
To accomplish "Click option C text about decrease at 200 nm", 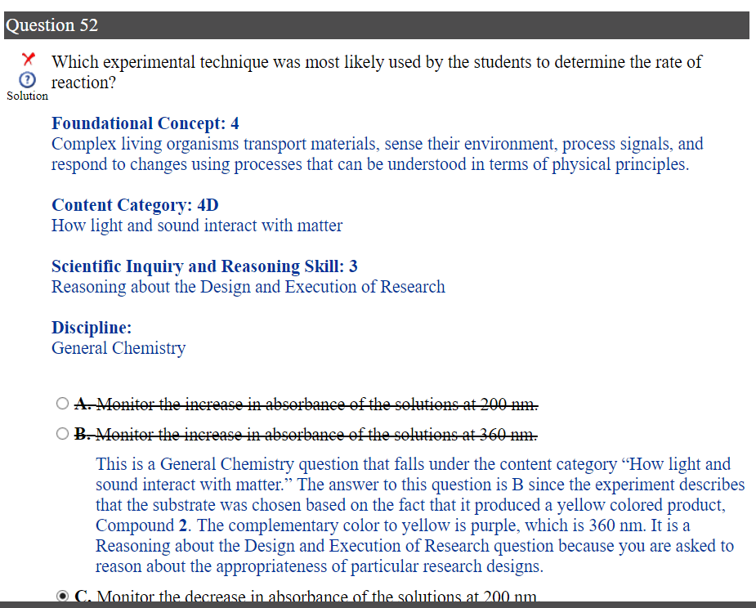I will pyautogui.click(x=306, y=597).
